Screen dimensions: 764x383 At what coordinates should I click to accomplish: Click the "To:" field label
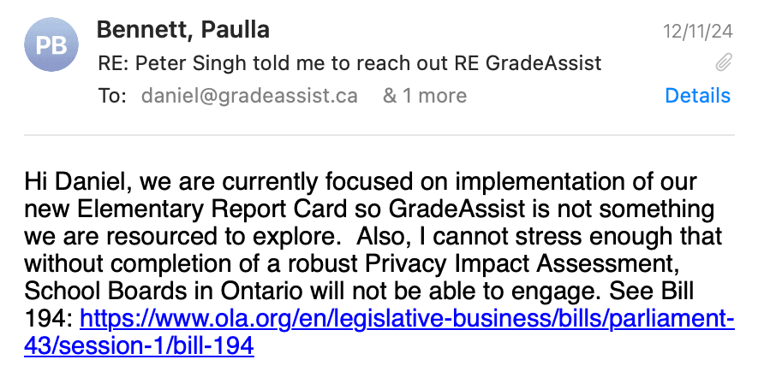[112, 95]
